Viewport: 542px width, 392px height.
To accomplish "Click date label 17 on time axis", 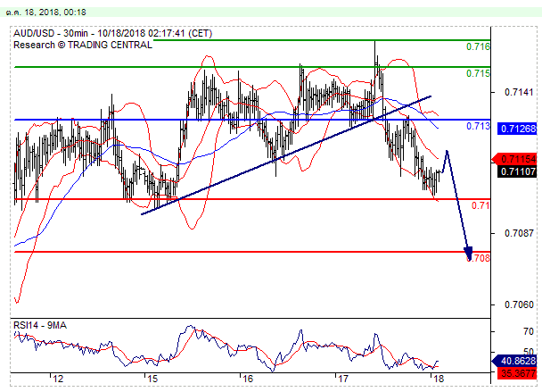I will pyautogui.click(x=343, y=379).
